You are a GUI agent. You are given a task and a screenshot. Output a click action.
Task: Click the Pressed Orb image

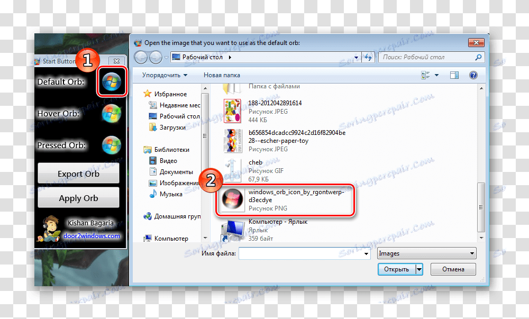click(112, 145)
